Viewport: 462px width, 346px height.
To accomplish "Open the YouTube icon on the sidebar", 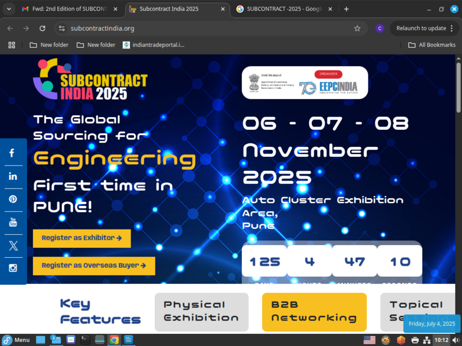I will (x=13, y=222).
